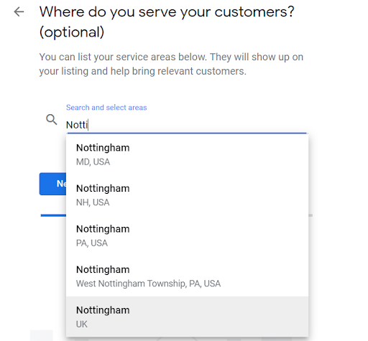Click the PA, USA subtitle text

(92, 243)
